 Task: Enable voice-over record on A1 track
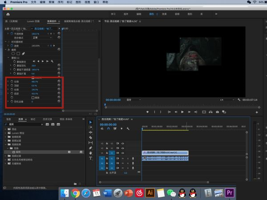[133, 158]
